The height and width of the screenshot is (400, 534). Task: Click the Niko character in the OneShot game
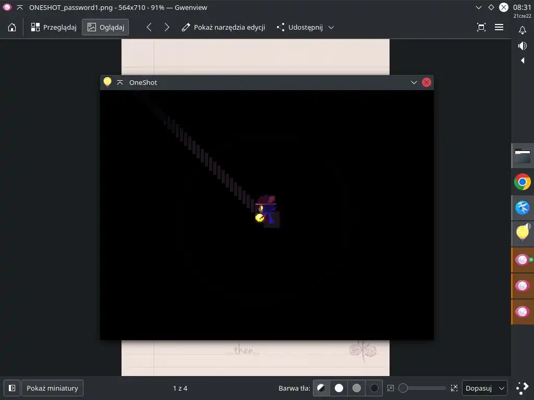click(x=266, y=209)
